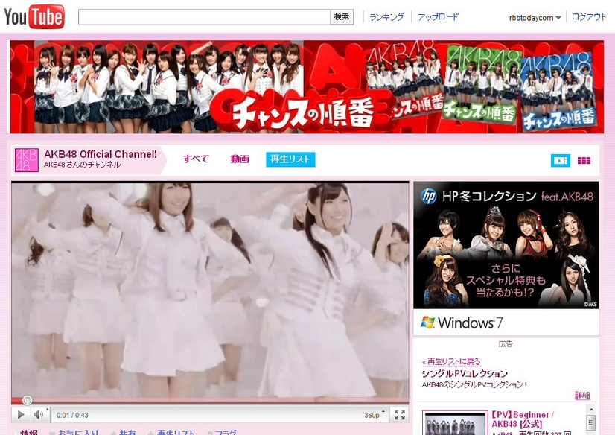Open the ランキング page link
615x435 pixels.
click(x=386, y=17)
